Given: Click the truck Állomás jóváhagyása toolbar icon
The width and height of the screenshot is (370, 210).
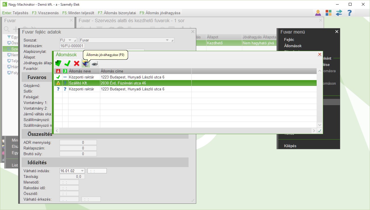Looking at the screenshot, I should 85,63.
